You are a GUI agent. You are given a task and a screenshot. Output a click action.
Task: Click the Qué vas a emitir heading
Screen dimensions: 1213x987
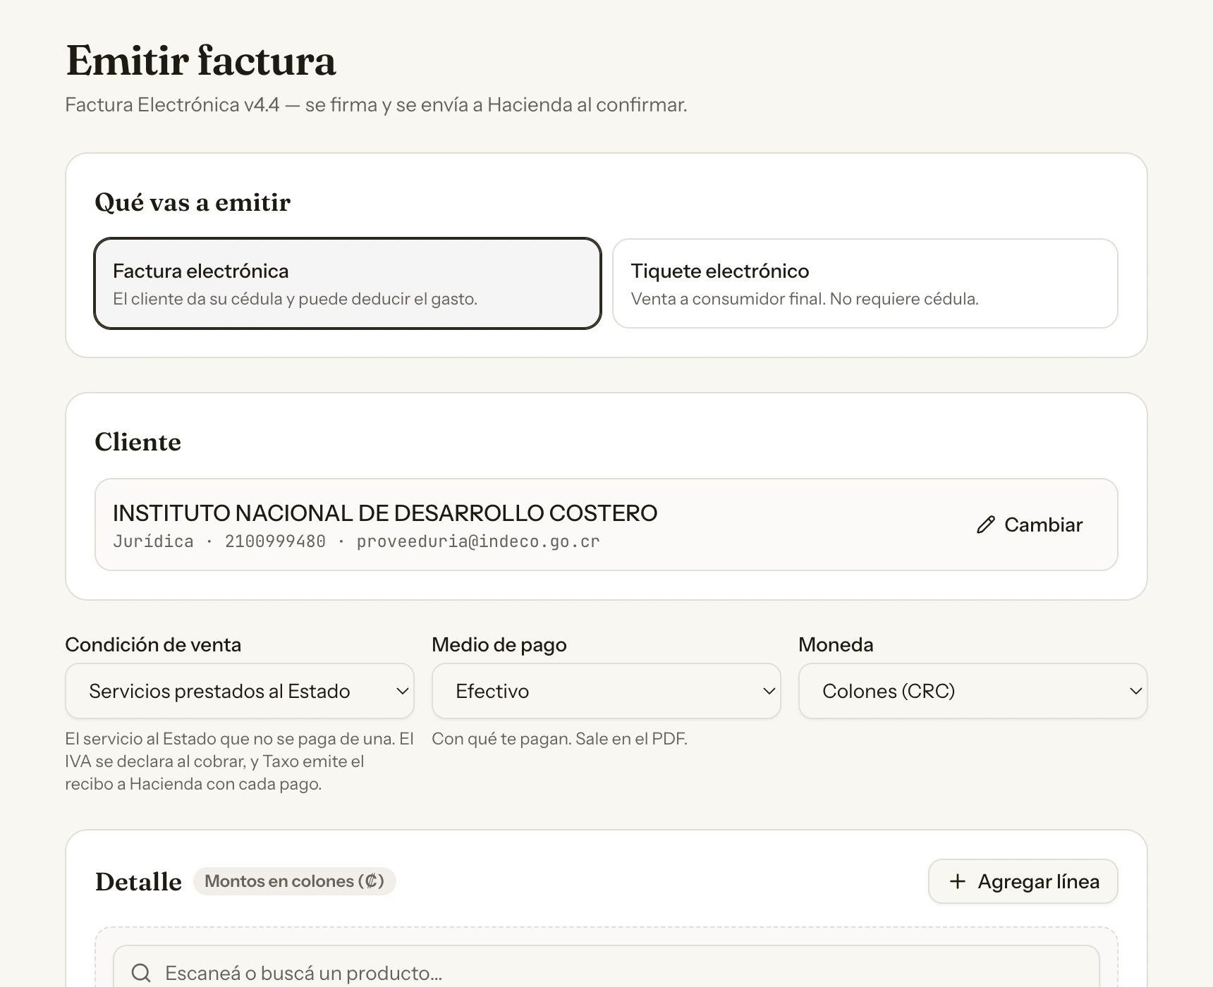[193, 202]
